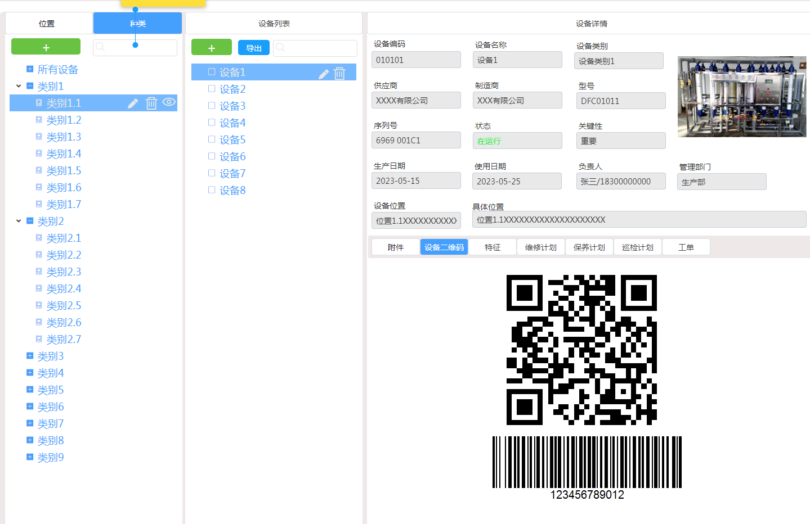This screenshot has height=524, width=810.
Task: Click the green plus button beside 导出
Action: pyautogui.click(x=212, y=47)
